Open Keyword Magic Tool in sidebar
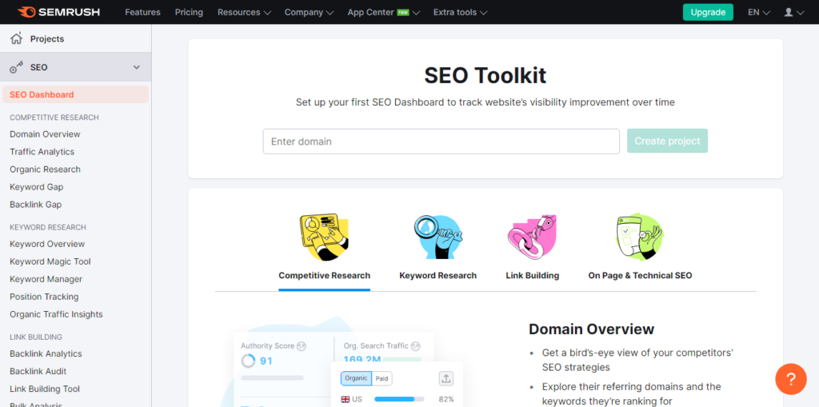 50,261
